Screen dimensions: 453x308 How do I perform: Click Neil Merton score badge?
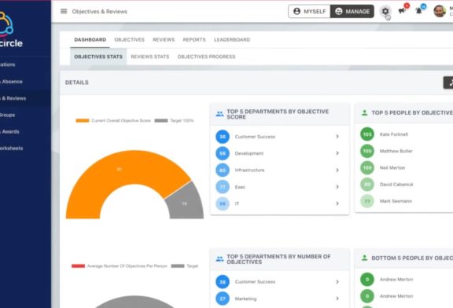(x=367, y=167)
